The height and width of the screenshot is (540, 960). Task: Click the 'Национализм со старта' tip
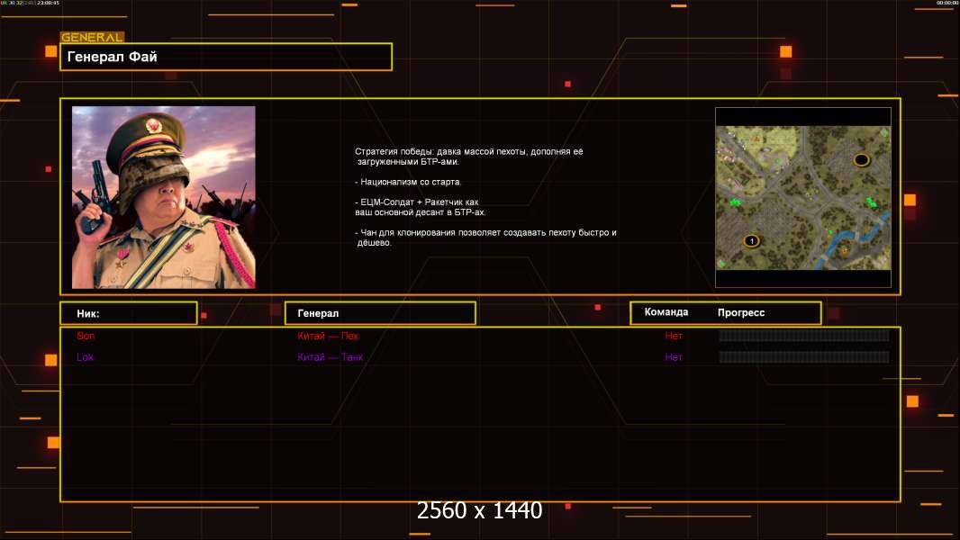[x=408, y=182]
